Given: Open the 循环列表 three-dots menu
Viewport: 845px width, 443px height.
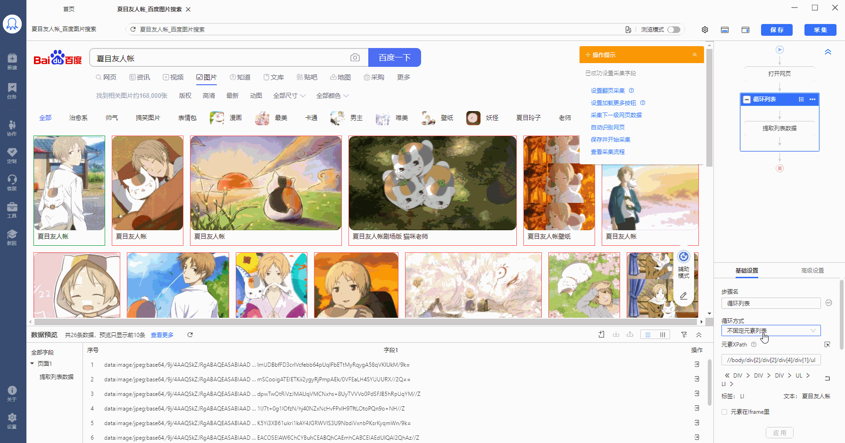Looking at the screenshot, I should 812,99.
